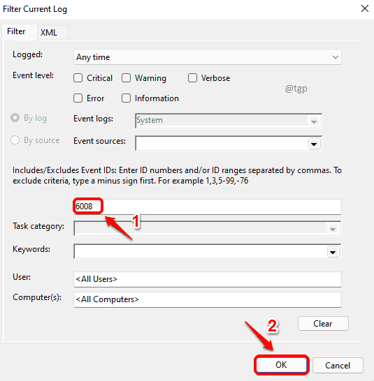
Task: Enable the Warning event level checkbox
Action: tap(126, 78)
